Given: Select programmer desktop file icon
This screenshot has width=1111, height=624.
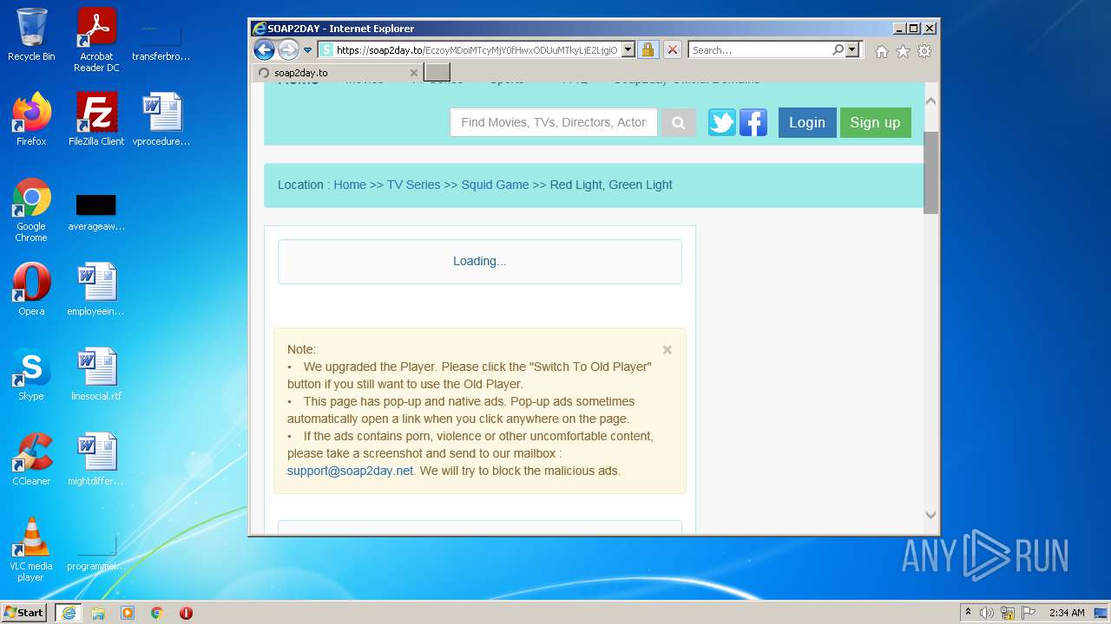Looking at the screenshot, I should pos(96,551).
